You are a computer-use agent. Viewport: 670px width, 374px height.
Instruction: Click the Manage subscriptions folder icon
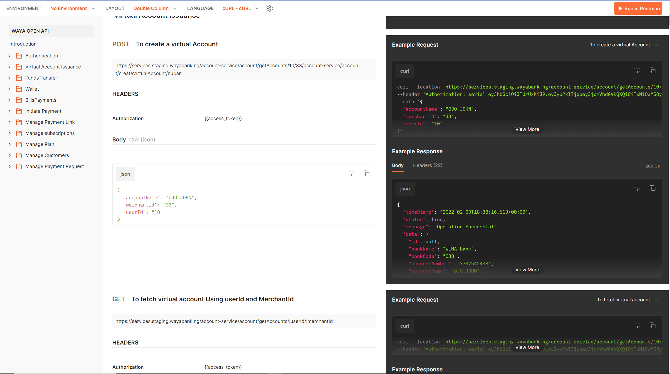(19, 133)
